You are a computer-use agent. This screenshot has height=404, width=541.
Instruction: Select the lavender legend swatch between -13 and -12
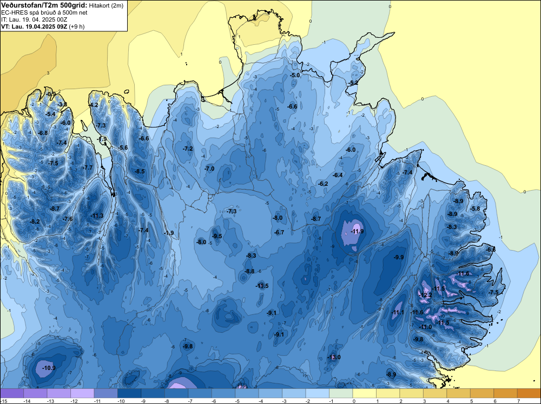tap(58, 393)
